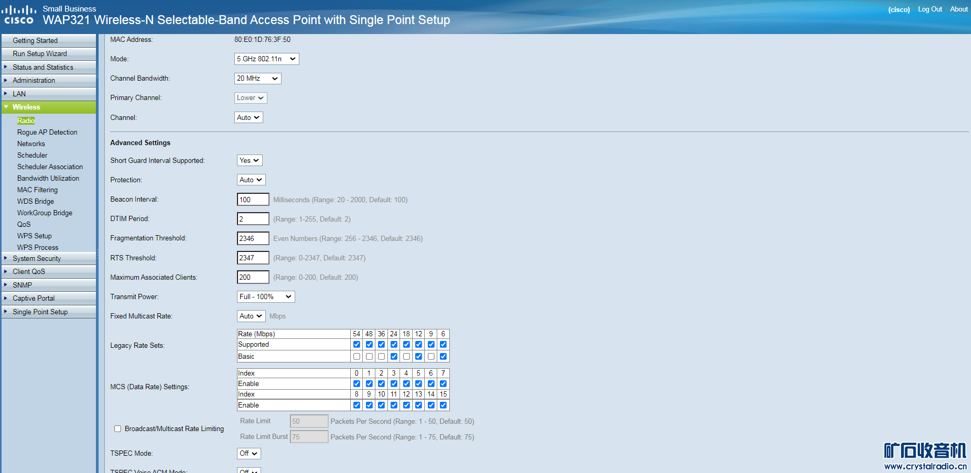Open WorkGroup Bridge page
The height and width of the screenshot is (473, 971).
pyautogui.click(x=45, y=213)
